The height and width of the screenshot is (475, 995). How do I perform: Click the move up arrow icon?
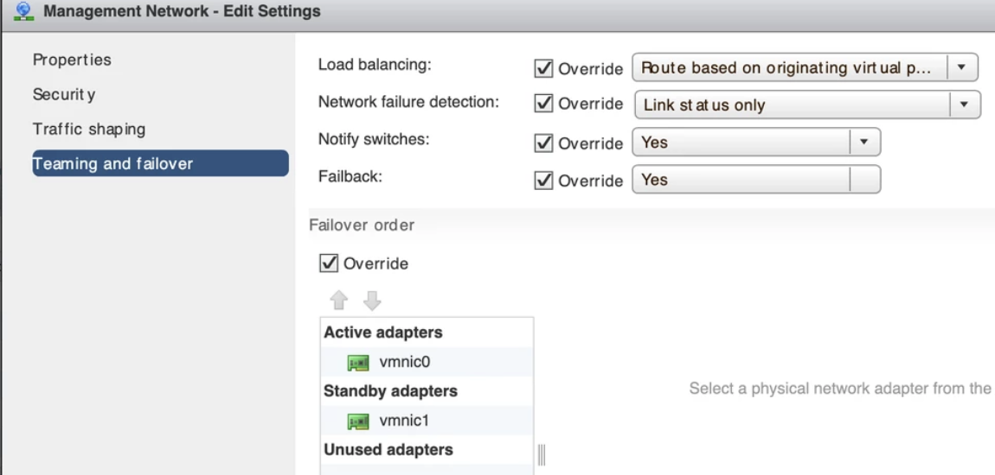tap(339, 301)
